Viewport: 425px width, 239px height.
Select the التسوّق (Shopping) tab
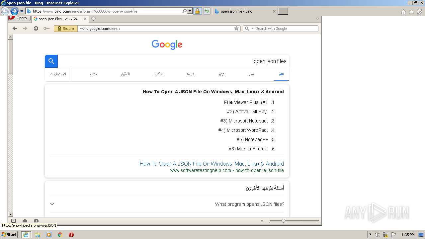(125, 74)
